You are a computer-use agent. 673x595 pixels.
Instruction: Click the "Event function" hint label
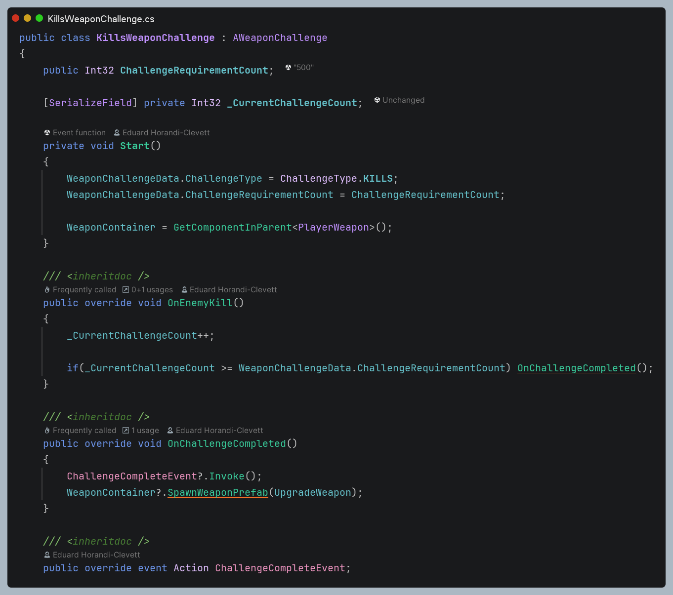79,133
